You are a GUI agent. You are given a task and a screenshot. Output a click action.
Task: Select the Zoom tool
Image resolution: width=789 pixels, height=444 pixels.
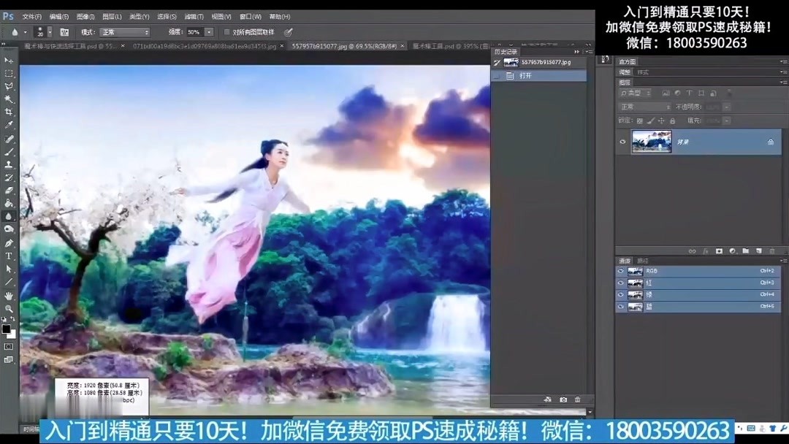click(x=9, y=308)
